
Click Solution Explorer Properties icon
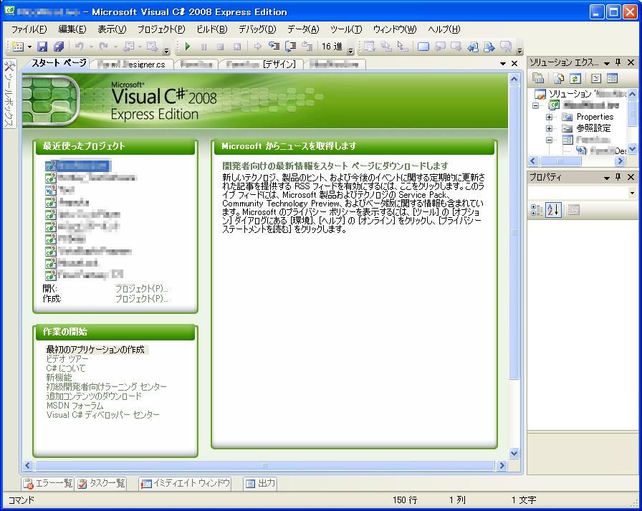[538, 78]
